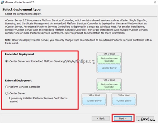Screen dimensions: 158x123
Task: Click the external diagram's green Platform Services Controller box
Action: [109, 86]
